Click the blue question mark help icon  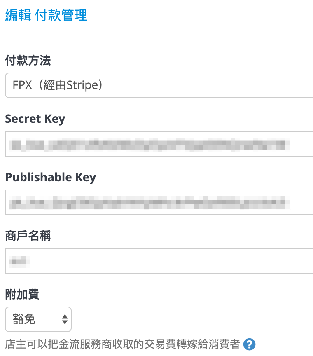click(x=249, y=344)
